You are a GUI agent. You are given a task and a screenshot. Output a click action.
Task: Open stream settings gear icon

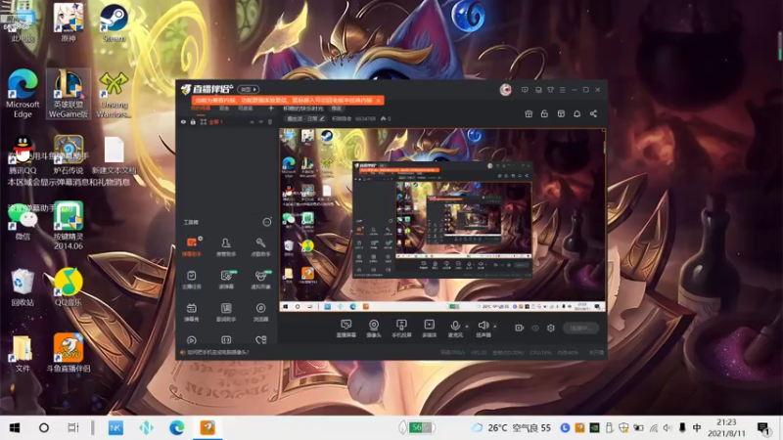point(551,328)
